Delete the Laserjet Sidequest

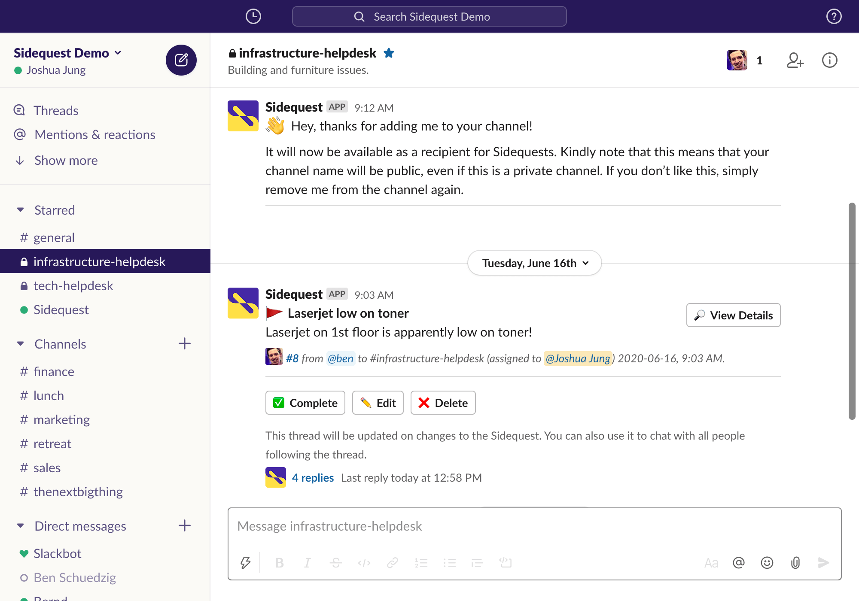click(x=443, y=403)
